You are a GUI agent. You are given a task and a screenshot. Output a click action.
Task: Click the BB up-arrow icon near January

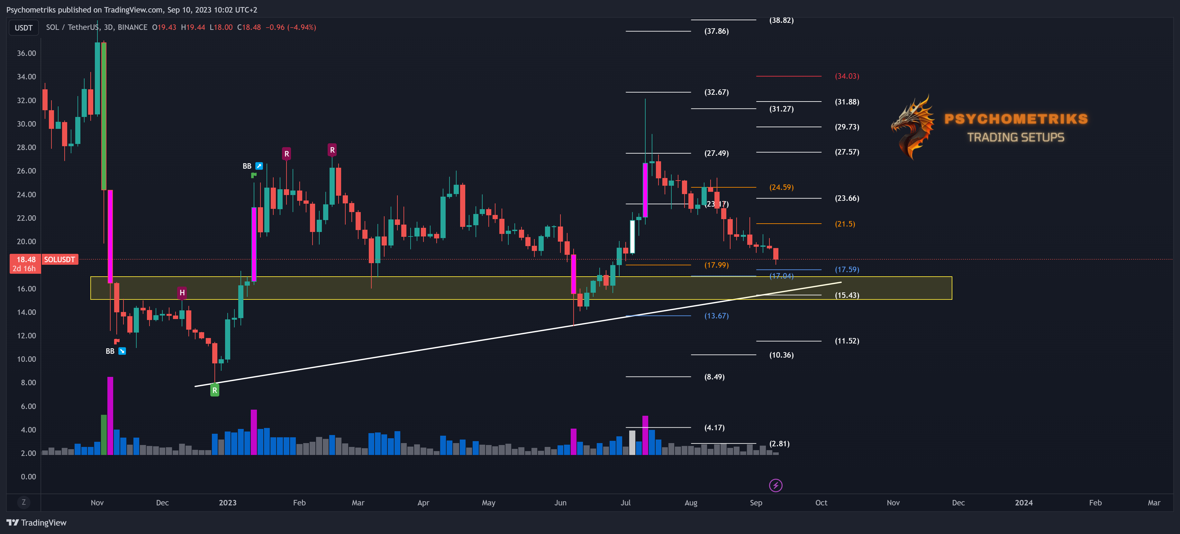coord(259,166)
